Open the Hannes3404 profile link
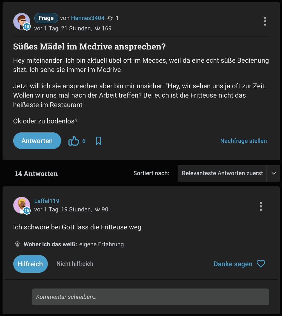Viewport: 282px width, 316px height. [x=88, y=18]
